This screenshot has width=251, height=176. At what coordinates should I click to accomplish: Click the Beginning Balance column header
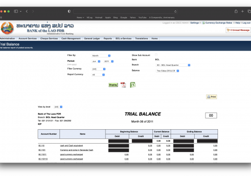[129, 132]
